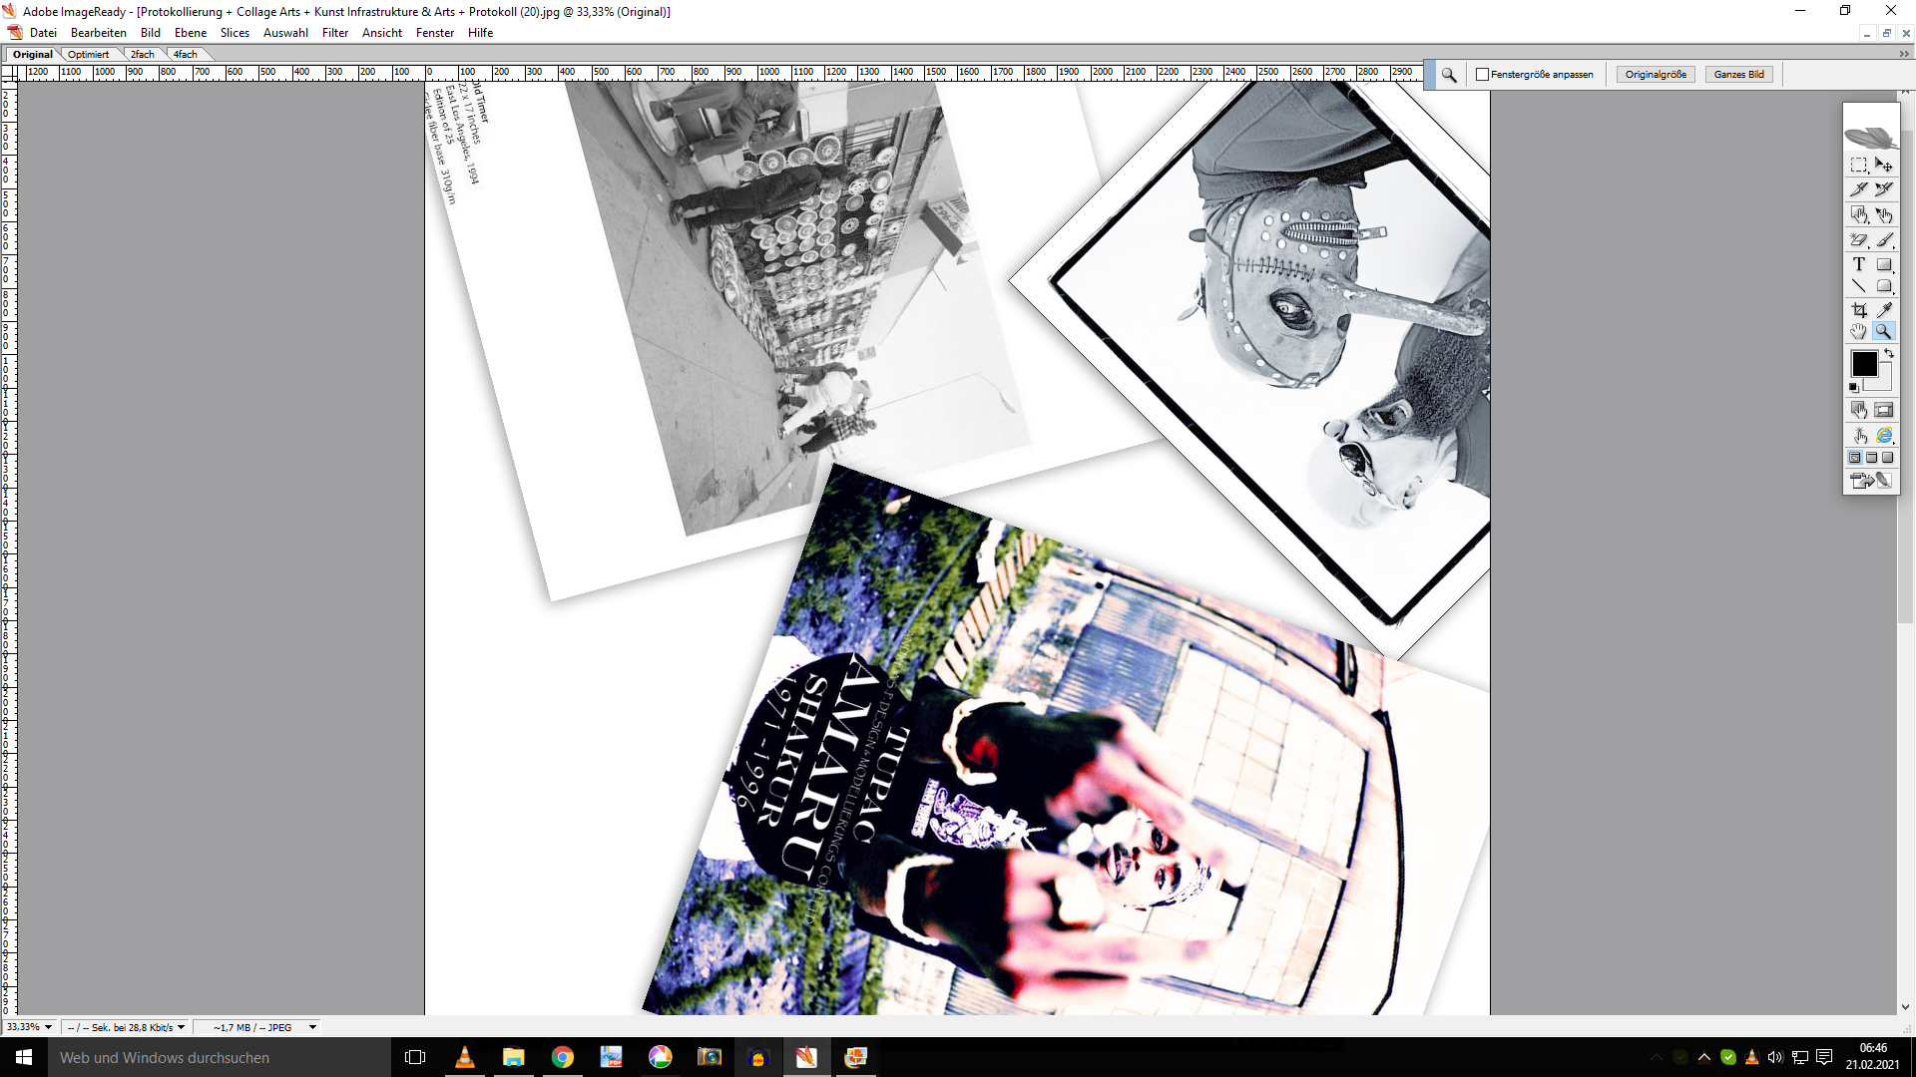Click magnifier icon in options bar
Viewport: 1916px width, 1077px height.
1449,75
